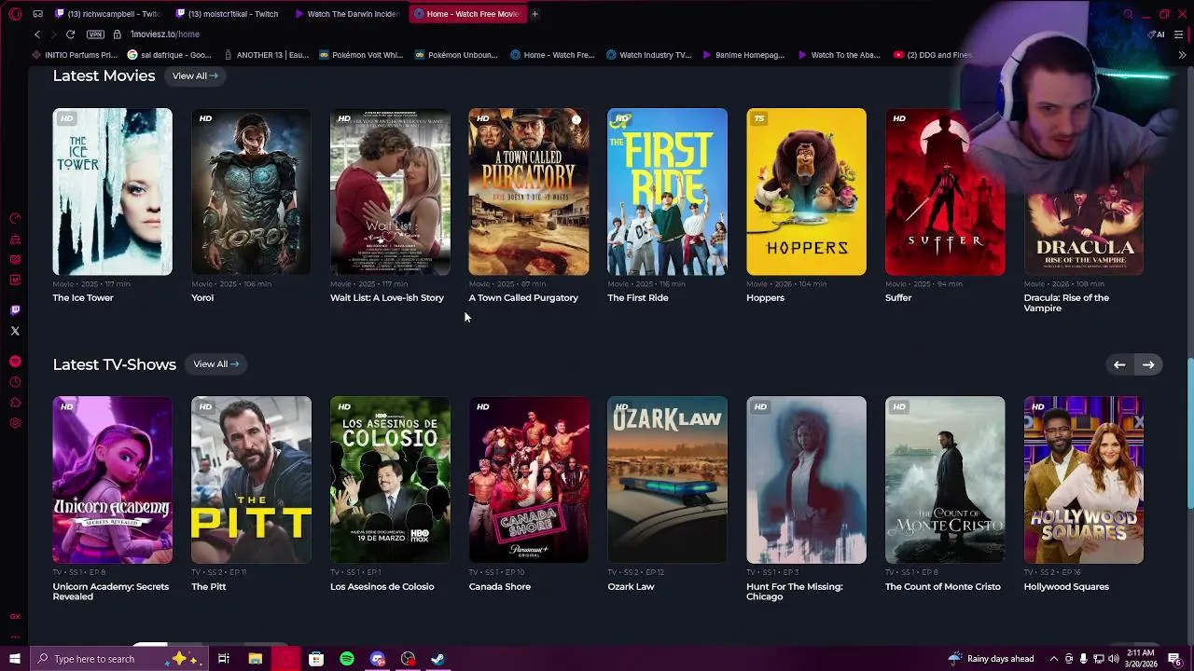The width and height of the screenshot is (1194, 671).
Task: Open the AI assistant button
Action: (x=1157, y=34)
